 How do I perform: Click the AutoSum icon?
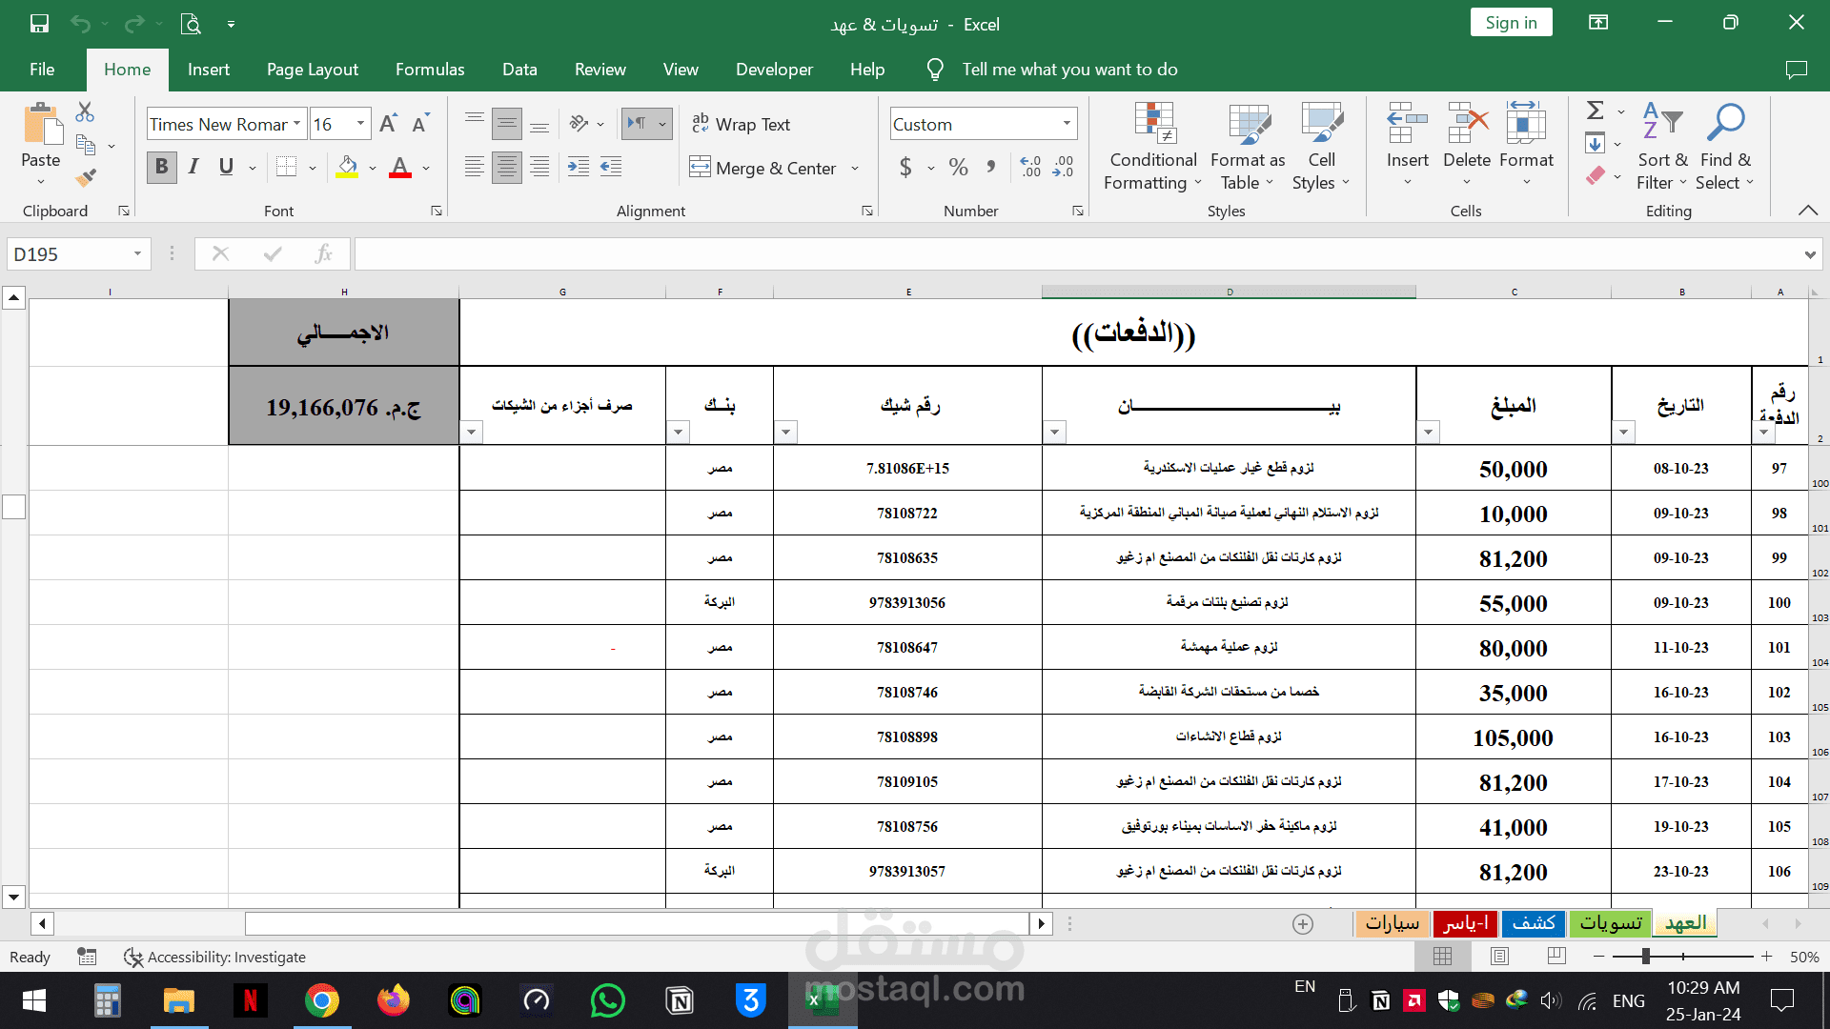[x=1593, y=111]
